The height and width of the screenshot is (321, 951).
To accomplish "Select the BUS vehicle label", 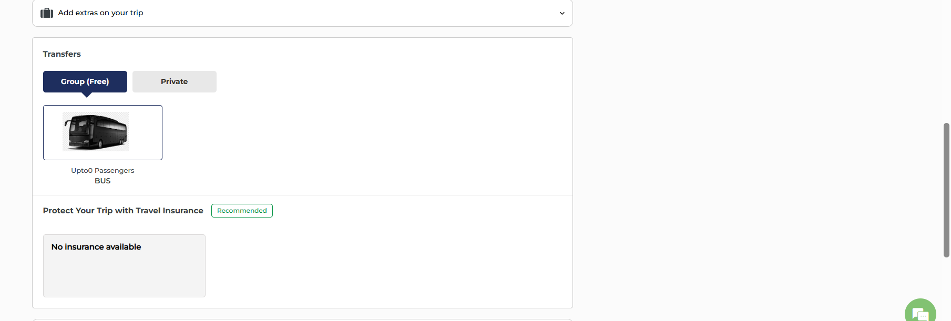I will click(x=103, y=181).
